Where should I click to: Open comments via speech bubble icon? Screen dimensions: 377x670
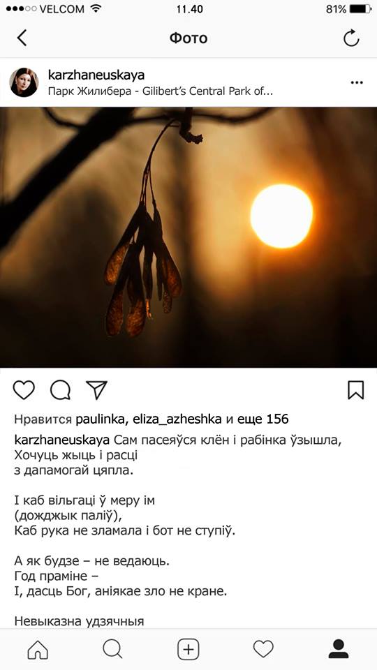(60, 389)
